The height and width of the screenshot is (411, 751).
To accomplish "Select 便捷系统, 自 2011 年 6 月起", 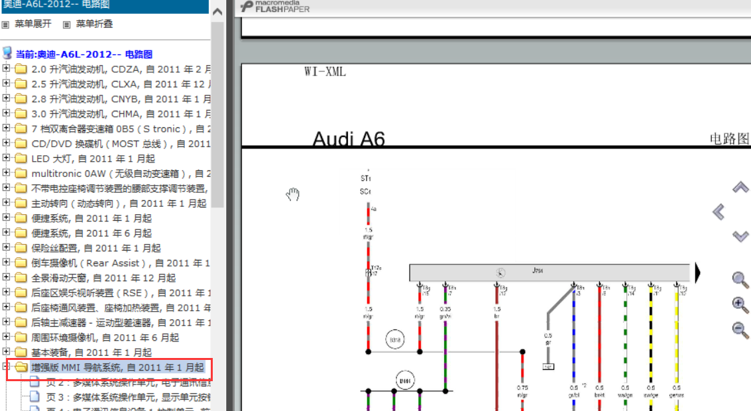I will pyautogui.click(x=91, y=233).
